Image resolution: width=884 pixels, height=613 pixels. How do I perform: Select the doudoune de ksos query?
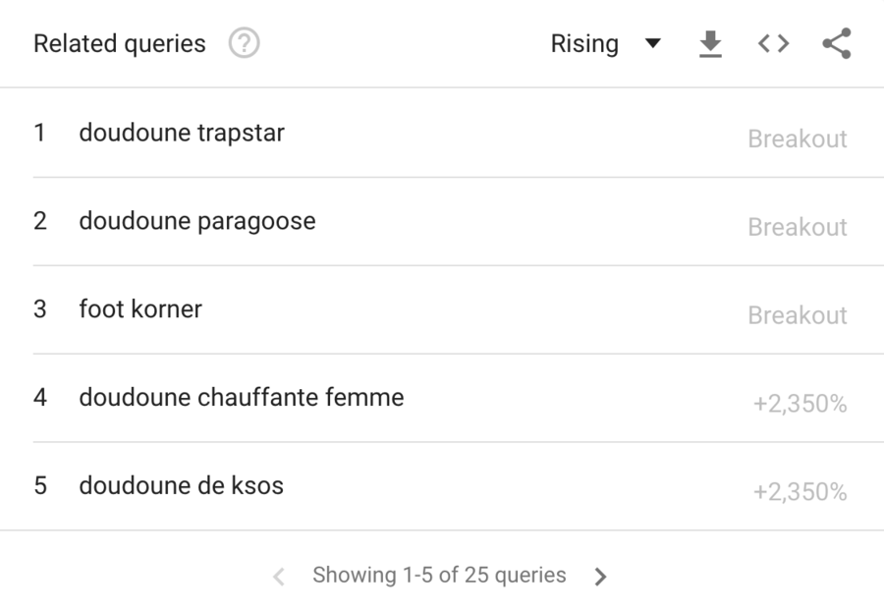coord(182,486)
